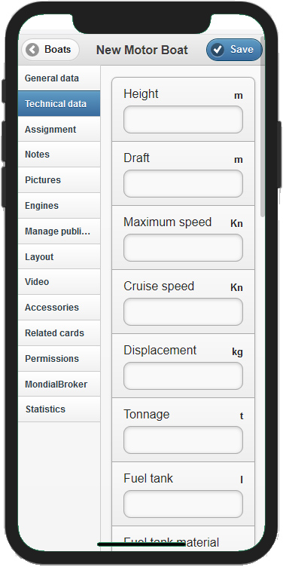Click the checkmark icon on Save

point(218,50)
